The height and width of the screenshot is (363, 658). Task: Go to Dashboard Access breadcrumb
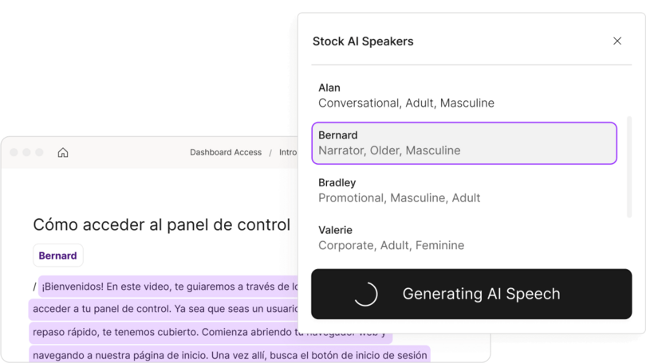(x=226, y=152)
